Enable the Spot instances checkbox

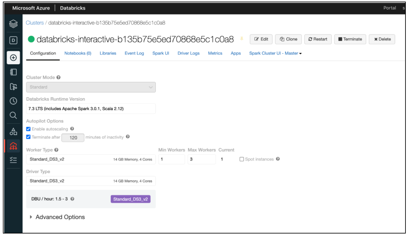pos(242,159)
